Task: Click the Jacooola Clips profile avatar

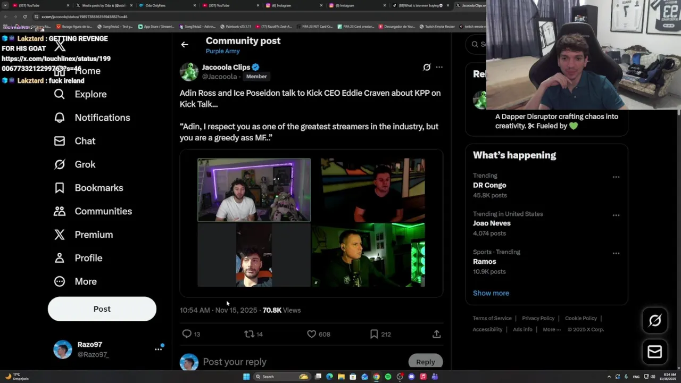Action: tap(189, 72)
